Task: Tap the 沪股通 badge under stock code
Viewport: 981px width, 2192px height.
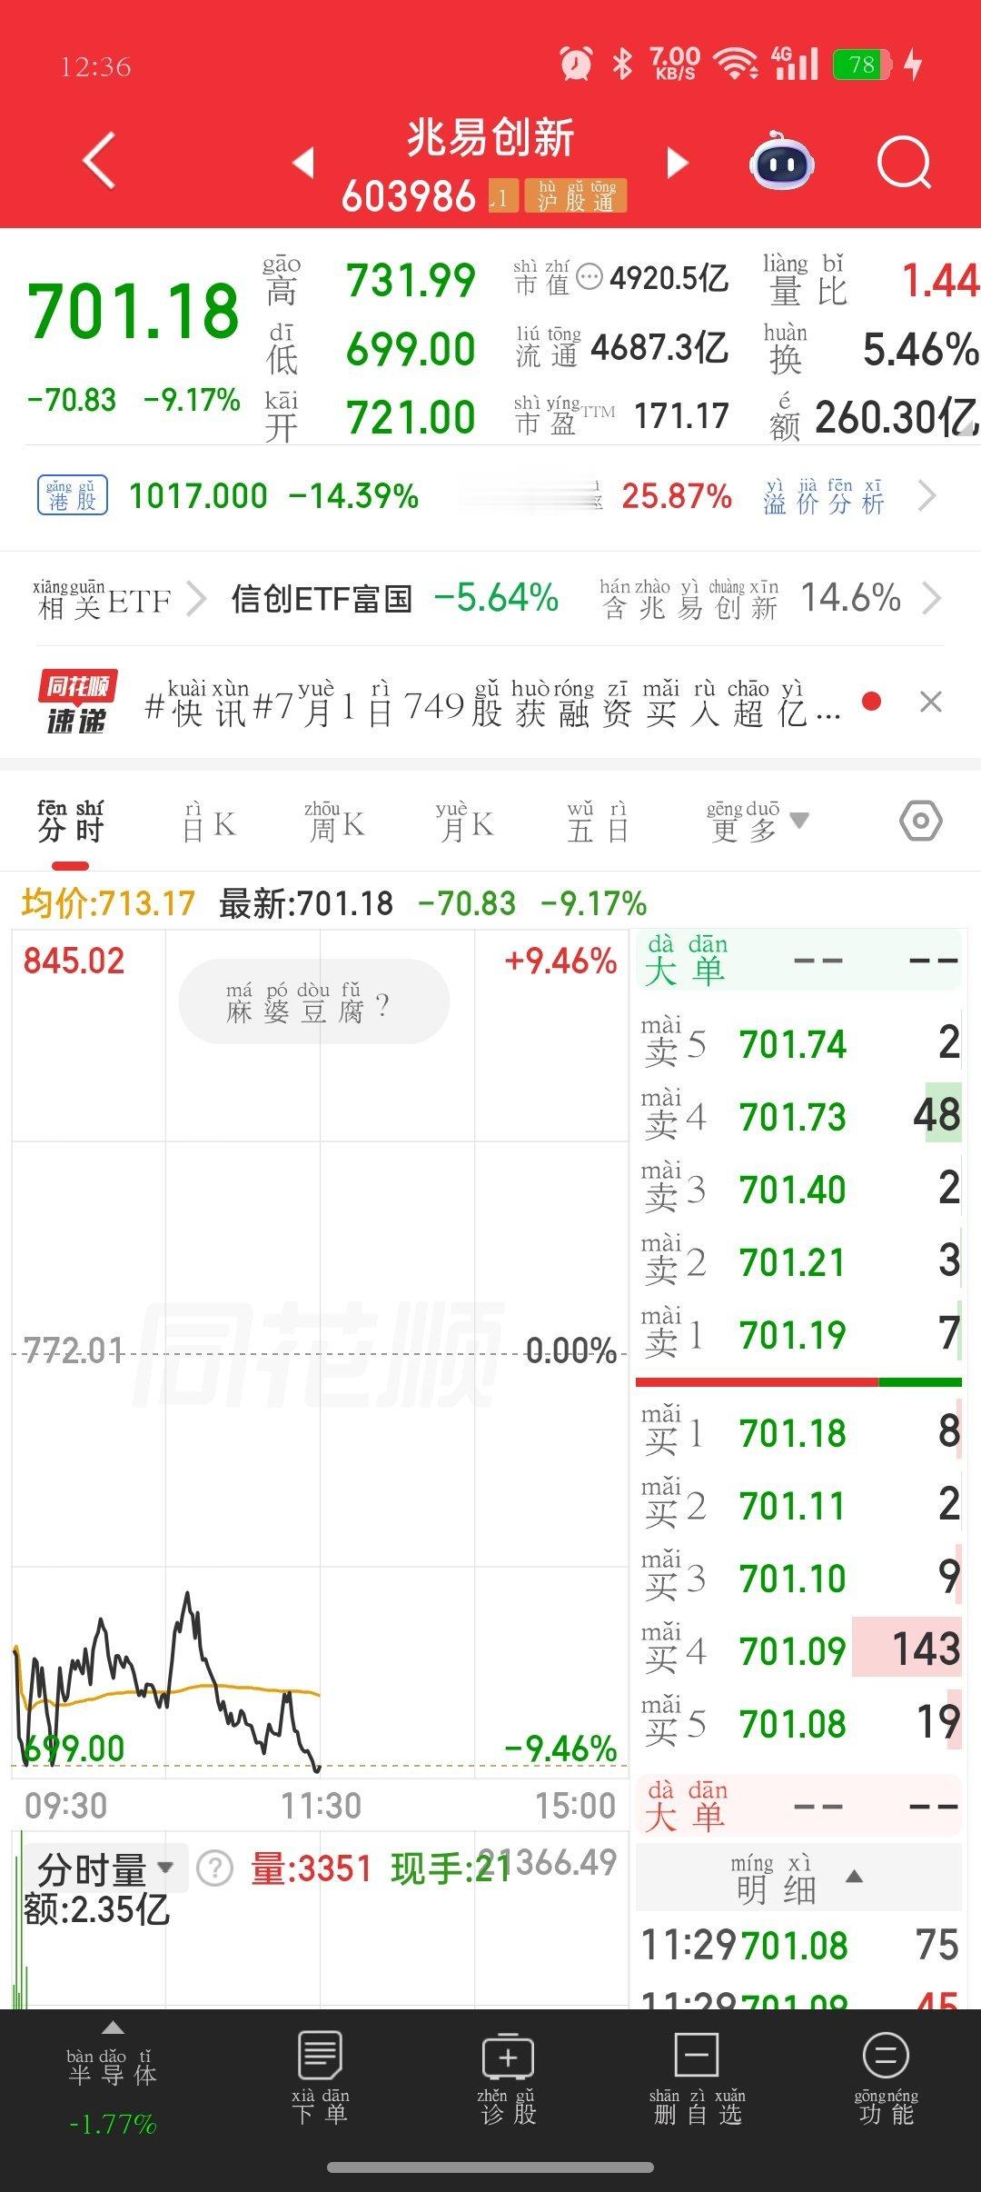Action: (x=576, y=195)
